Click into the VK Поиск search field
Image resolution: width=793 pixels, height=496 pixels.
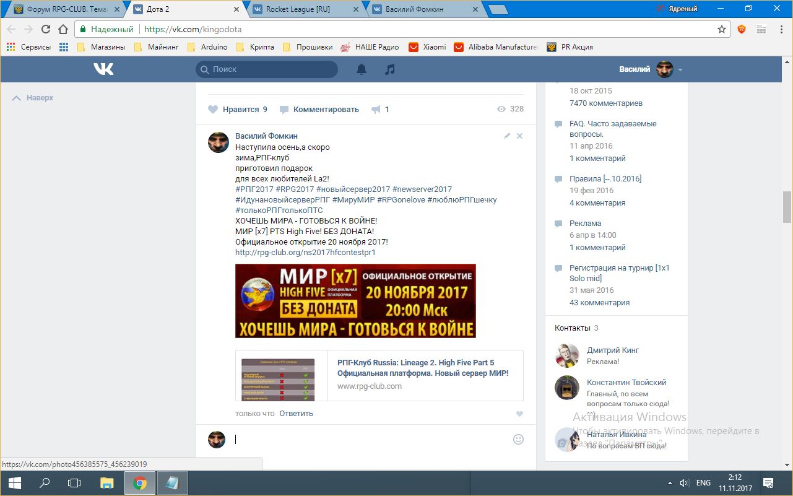click(x=267, y=69)
